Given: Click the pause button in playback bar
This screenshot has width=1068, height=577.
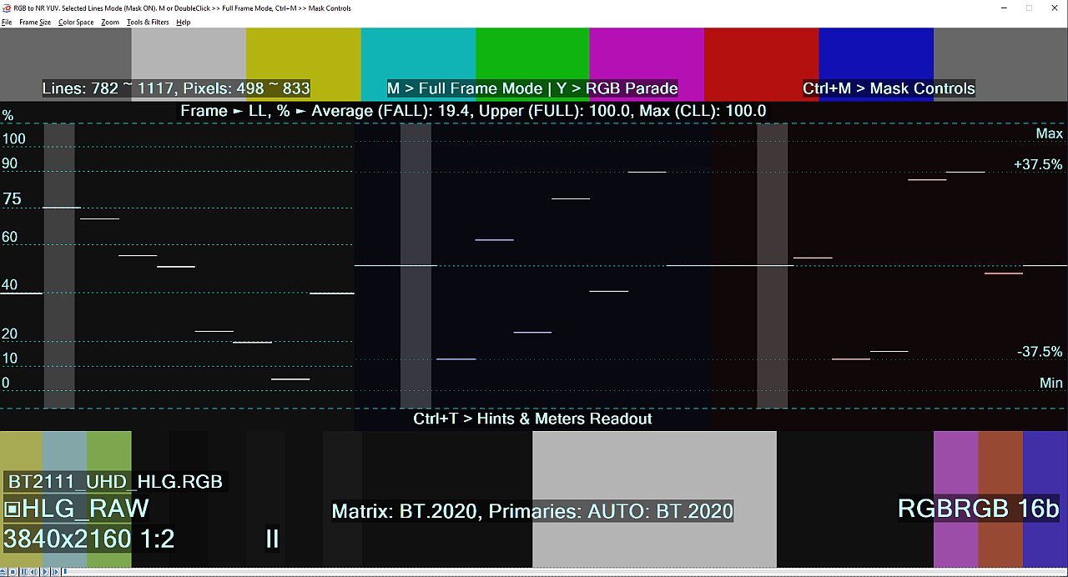Looking at the screenshot, I should [x=24, y=572].
